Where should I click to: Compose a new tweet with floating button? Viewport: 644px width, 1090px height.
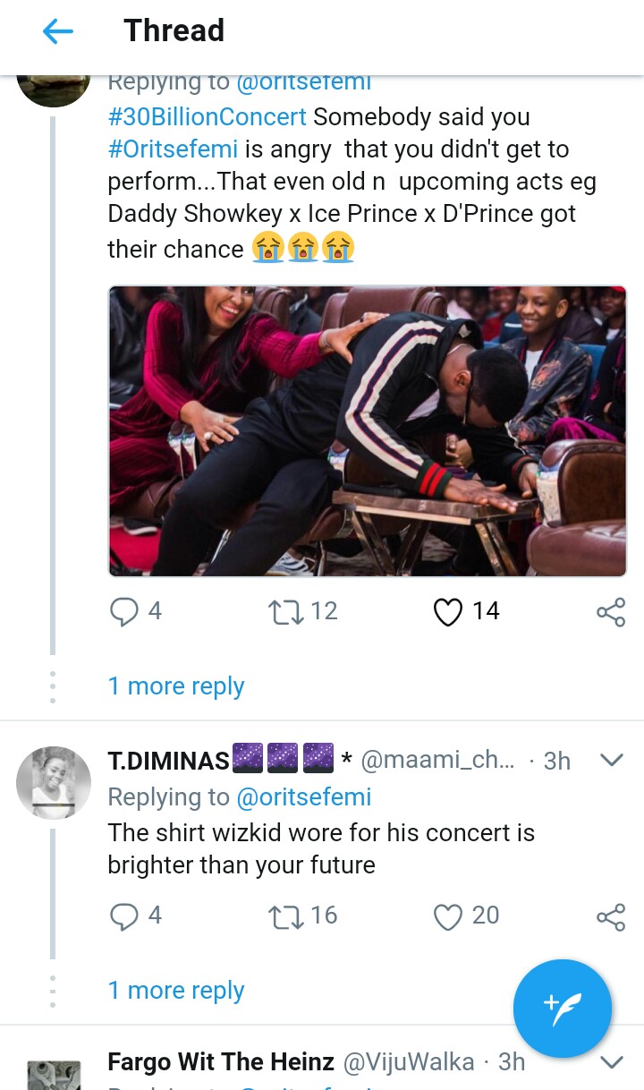[x=563, y=1008]
